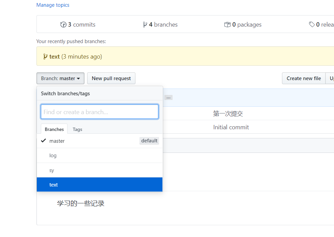The height and width of the screenshot is (237, 334).
Task: Open the Manage topics link
Action: (53, 5)
